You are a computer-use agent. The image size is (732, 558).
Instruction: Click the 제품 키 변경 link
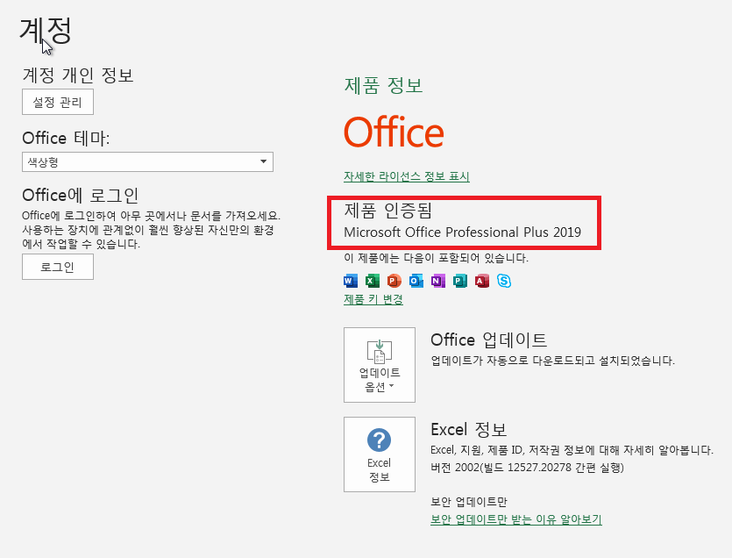click(x=373, y=299)
